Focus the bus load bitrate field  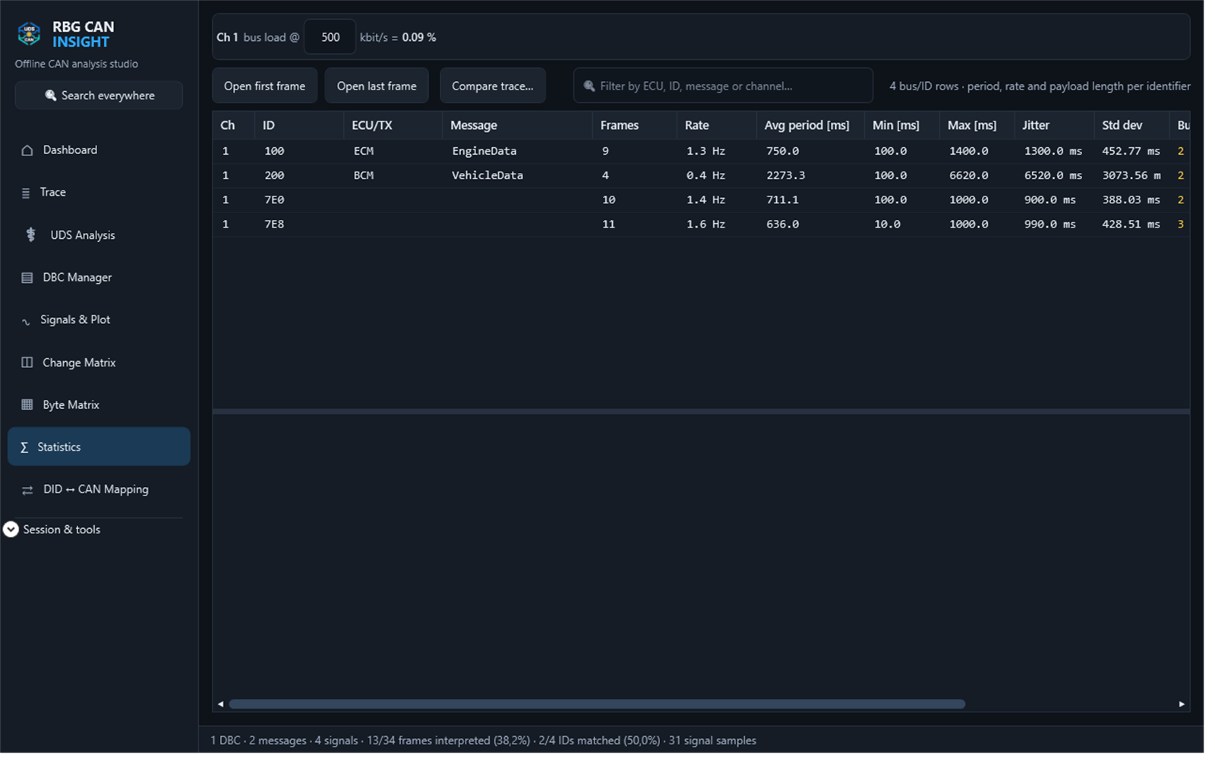[x=330, y=37]
